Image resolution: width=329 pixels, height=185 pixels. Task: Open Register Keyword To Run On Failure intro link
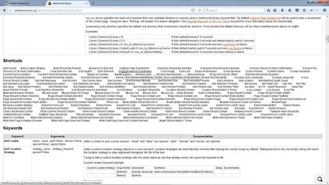click(208, 22)
